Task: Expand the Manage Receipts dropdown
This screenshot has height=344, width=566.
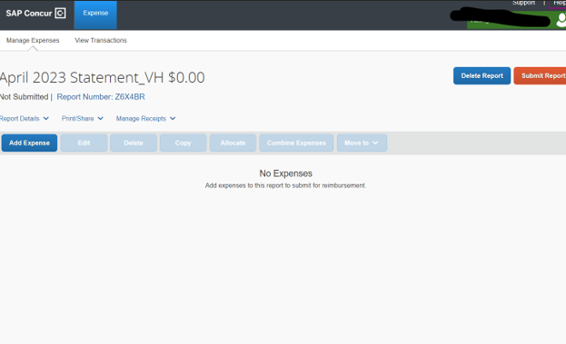Action: coord(146,119)
